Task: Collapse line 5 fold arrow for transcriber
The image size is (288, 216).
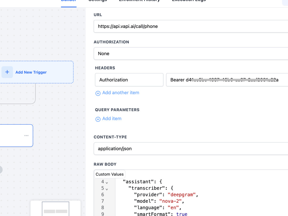Action: coord(107,189)
